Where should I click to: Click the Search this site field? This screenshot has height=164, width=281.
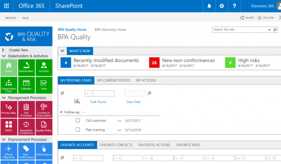pos(239,30)
